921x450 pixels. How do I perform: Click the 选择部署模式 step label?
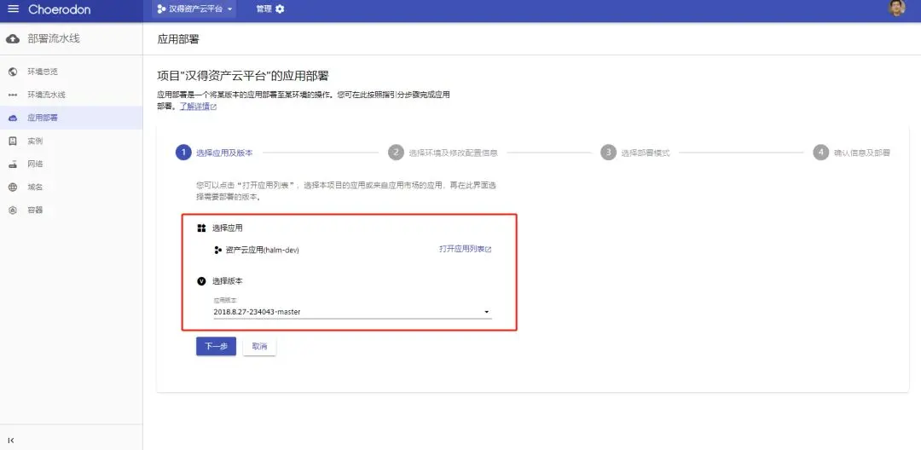click(x=646, y=153)
